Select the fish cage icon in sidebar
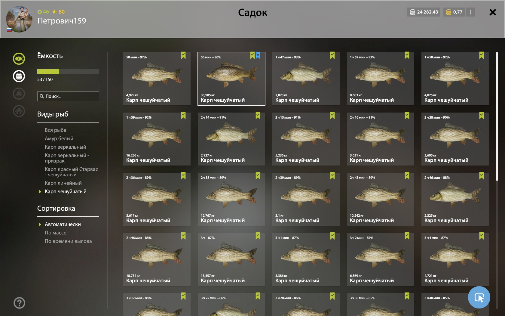The width and height of the screenshot is (505, 316). pos(19,76)
